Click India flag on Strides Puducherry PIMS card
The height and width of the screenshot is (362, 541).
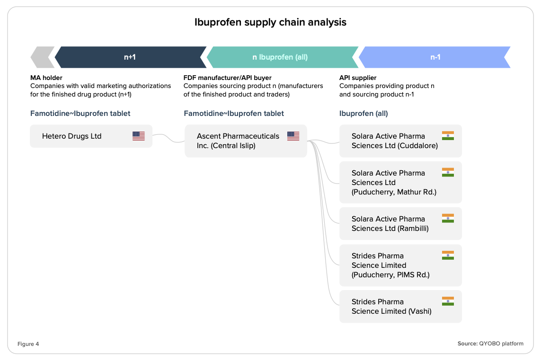448,255
